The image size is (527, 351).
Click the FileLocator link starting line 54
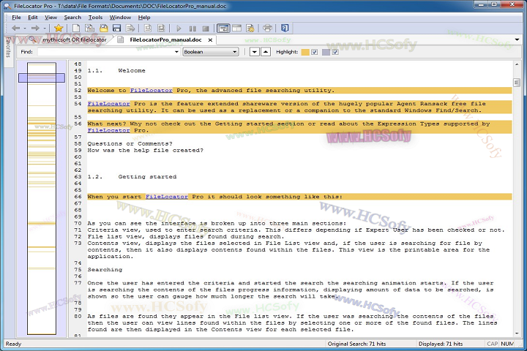click(108, 104)
